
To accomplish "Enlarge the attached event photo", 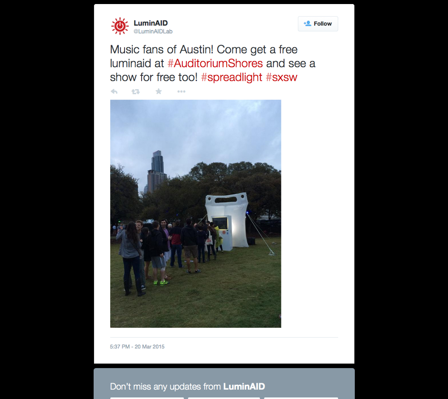I will tap(195, 213).
